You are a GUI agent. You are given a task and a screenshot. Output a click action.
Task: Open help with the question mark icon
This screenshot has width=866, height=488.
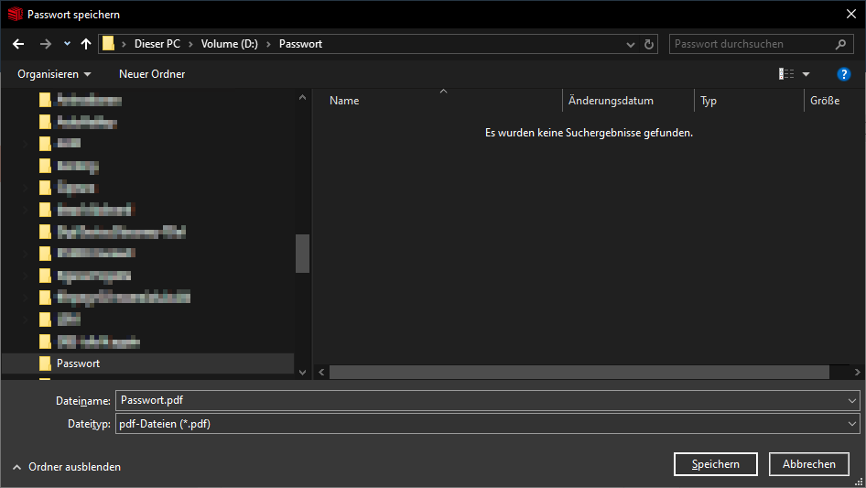point(844,74)
